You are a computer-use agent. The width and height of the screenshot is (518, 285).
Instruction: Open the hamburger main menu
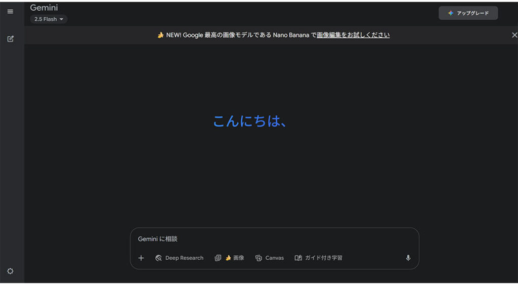10,12
